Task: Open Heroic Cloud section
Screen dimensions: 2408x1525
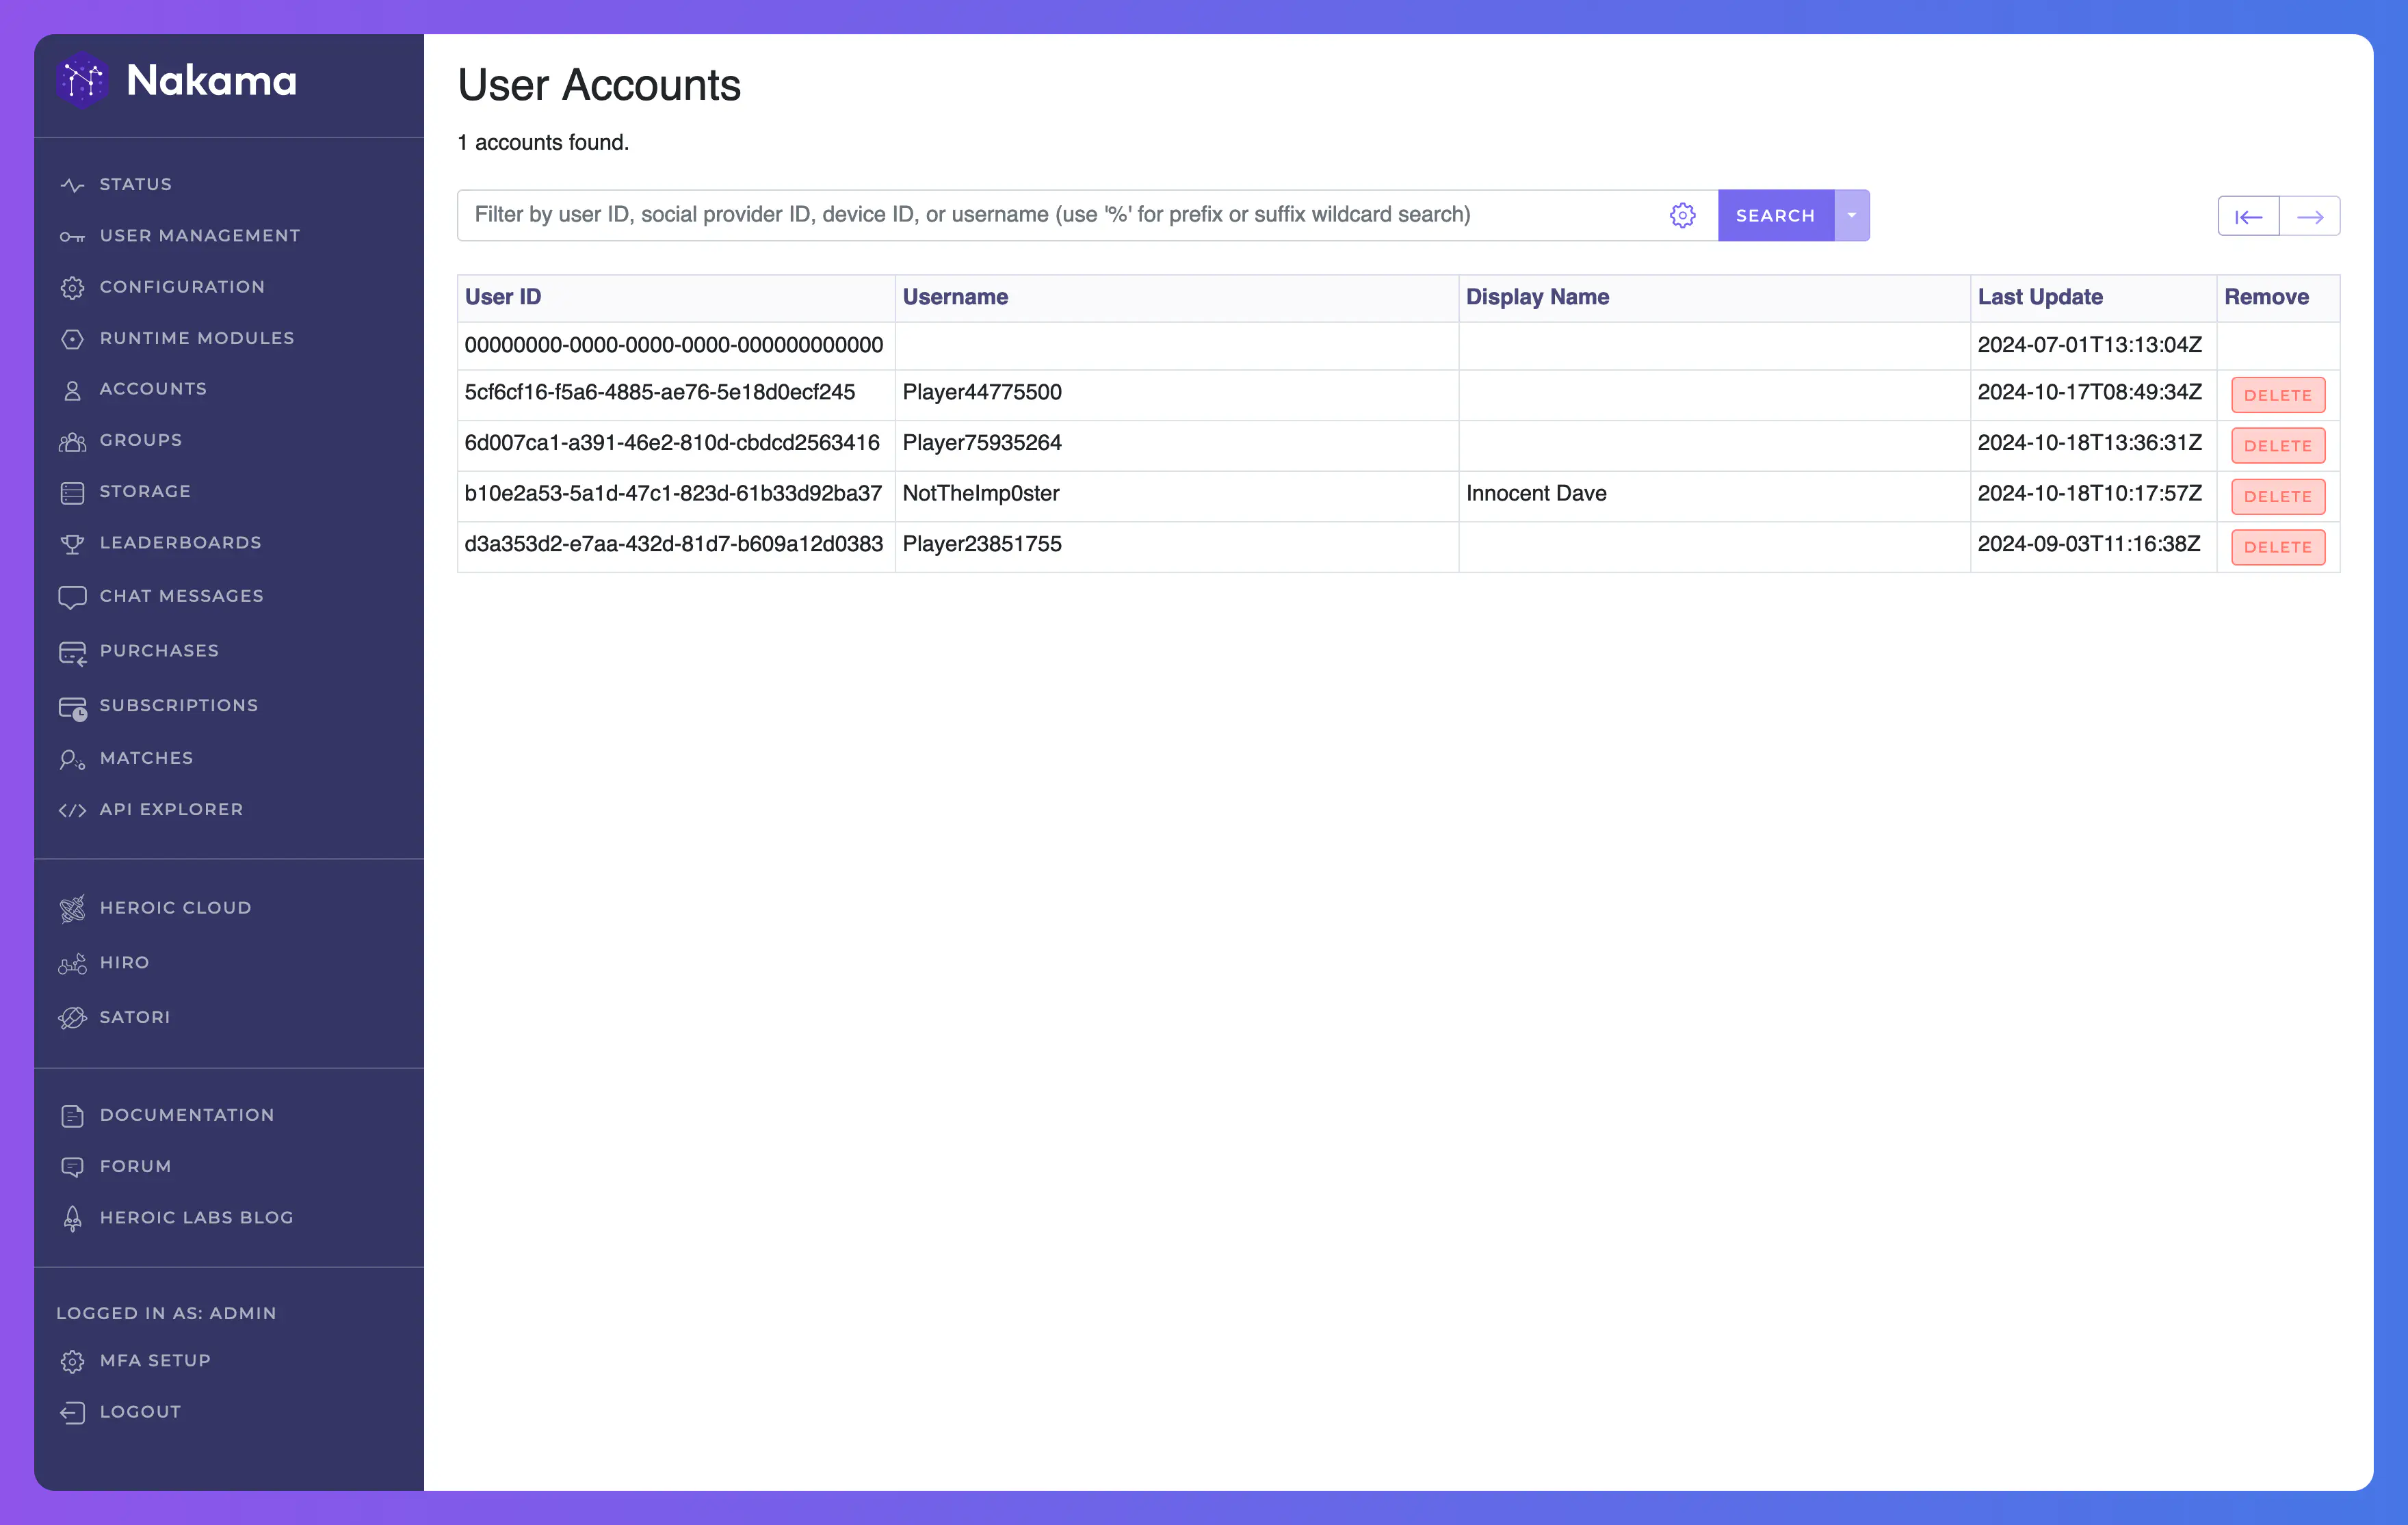Action: click(x=177, y=907)
